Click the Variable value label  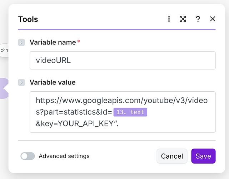pos(52,82)
